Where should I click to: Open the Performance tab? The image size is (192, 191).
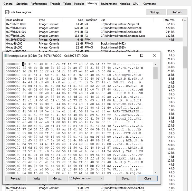pos(39,4)
